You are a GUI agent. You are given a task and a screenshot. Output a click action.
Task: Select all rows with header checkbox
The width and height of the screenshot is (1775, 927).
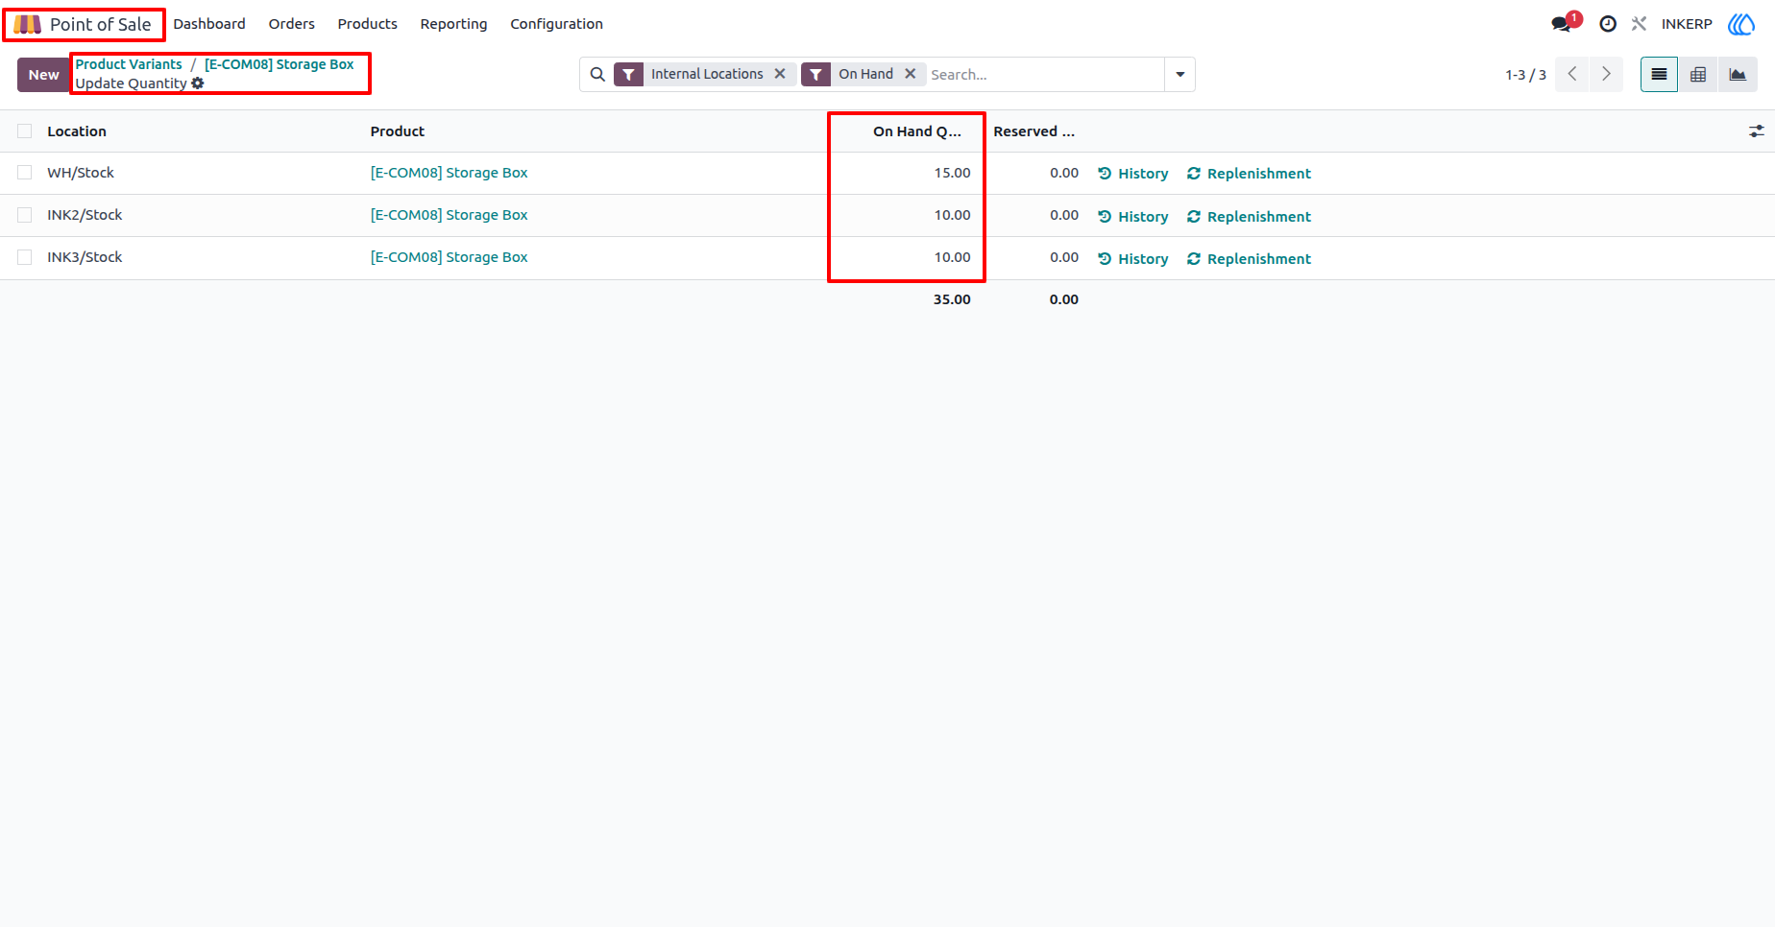(25, 131)
